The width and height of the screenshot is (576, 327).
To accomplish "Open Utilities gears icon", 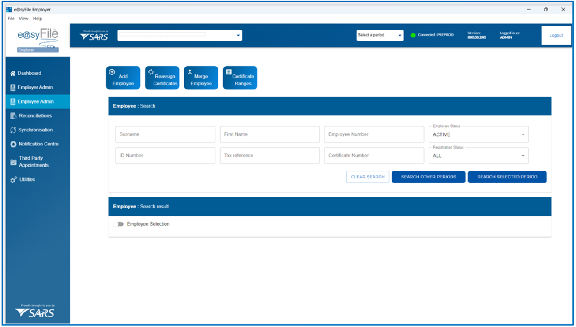I will (13, 180).
